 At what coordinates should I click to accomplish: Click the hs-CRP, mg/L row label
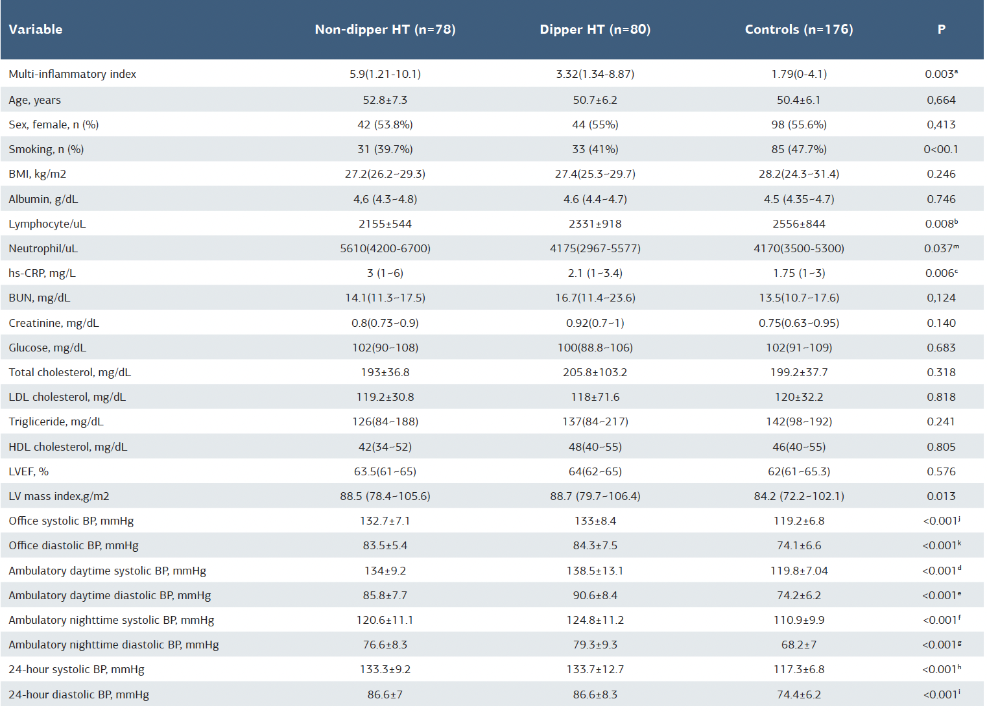pyautogui.click(x=42, y=273)
